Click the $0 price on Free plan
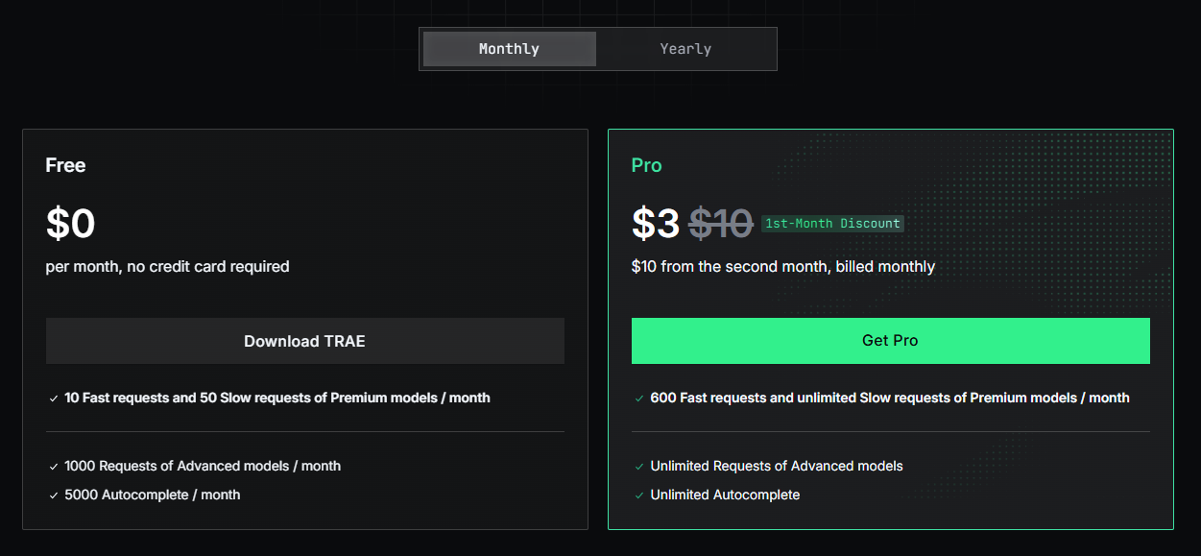This screenshot has height=556, width=1201. (70, 224)
